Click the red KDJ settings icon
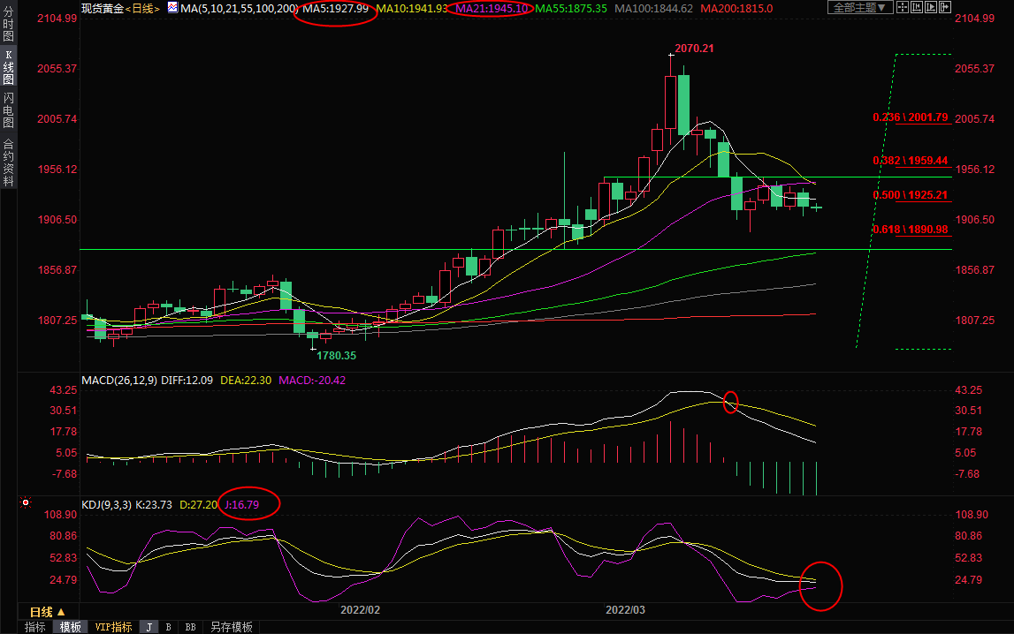The height and width of the screenshot is (634, 1014). (26, 503)
